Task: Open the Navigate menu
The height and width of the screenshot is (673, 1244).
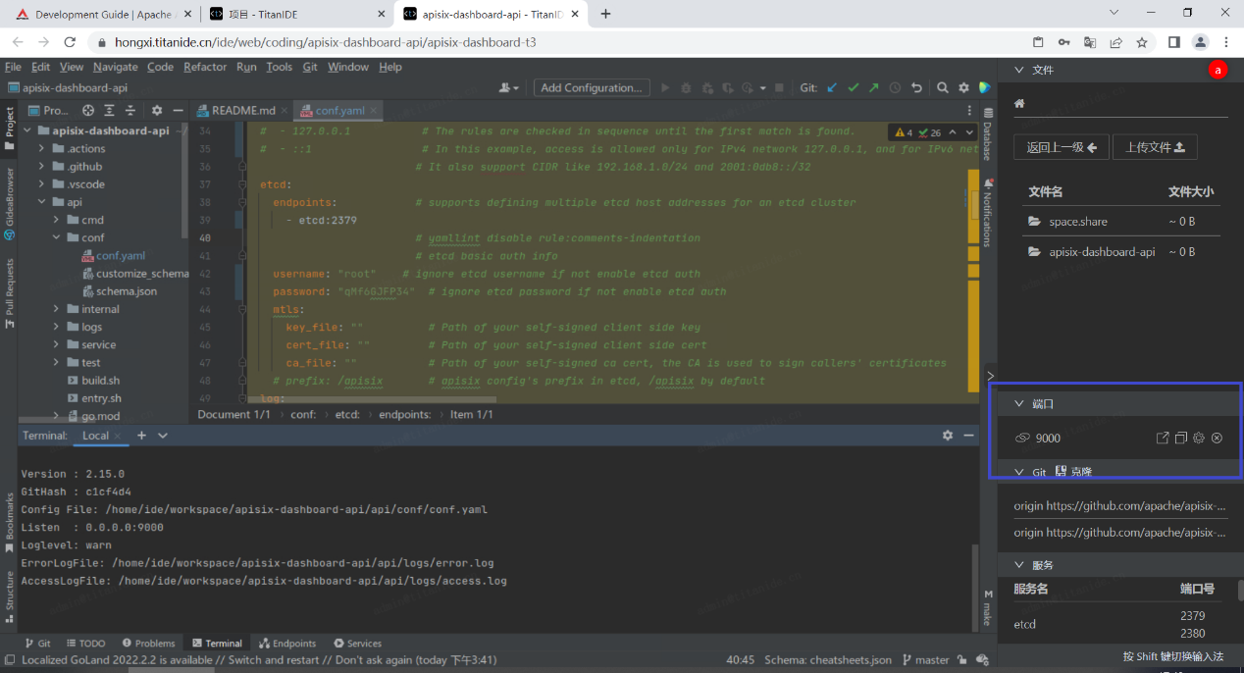Action: click(116, 67)
